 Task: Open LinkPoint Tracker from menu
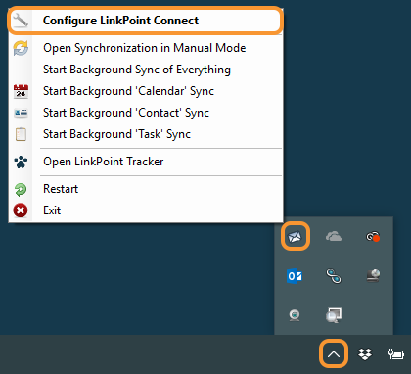point(146,162)
